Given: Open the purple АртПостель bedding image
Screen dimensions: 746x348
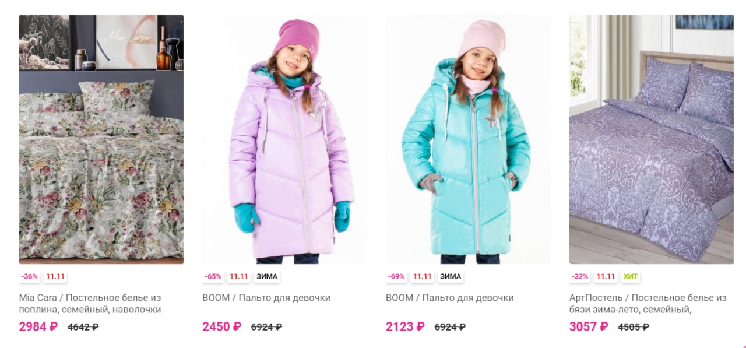Looking at the screenshot, I should [652, 139].
